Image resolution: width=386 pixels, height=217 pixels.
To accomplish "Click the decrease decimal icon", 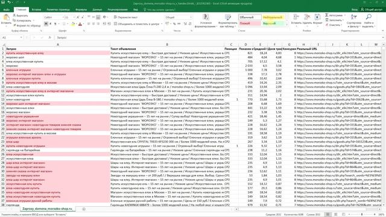I will point(190,24).
